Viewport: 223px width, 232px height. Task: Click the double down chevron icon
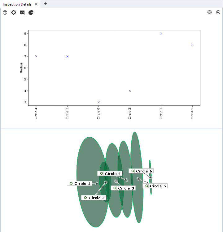tap(209, 12)
